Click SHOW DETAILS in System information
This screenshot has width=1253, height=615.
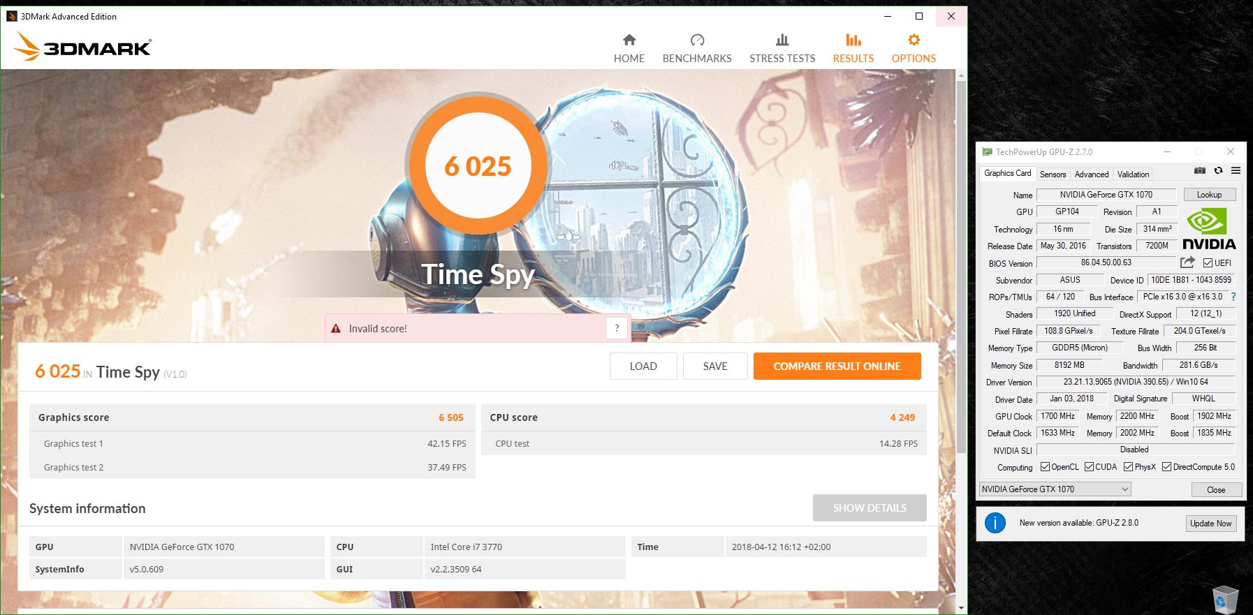pyautogui.click(x=870, y=508)
